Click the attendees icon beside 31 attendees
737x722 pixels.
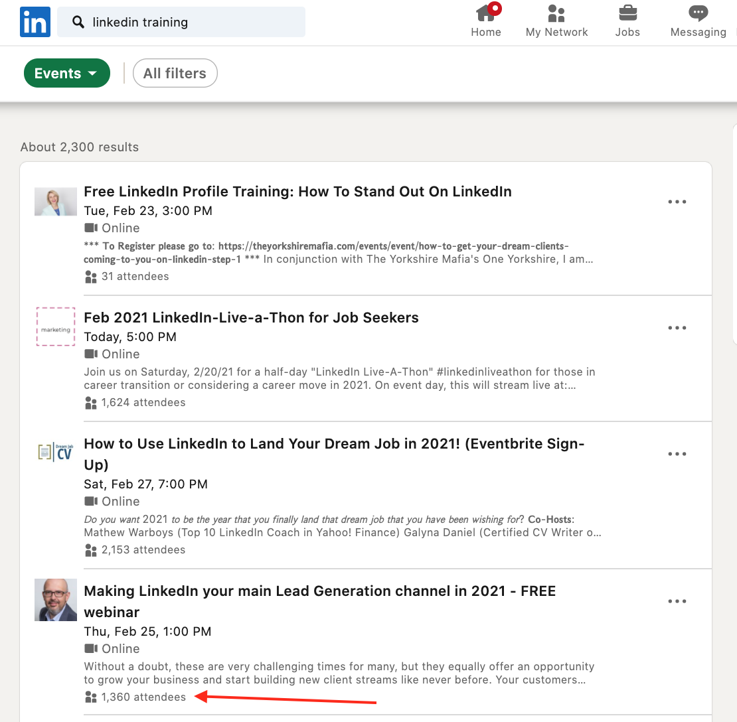point(91,277)
